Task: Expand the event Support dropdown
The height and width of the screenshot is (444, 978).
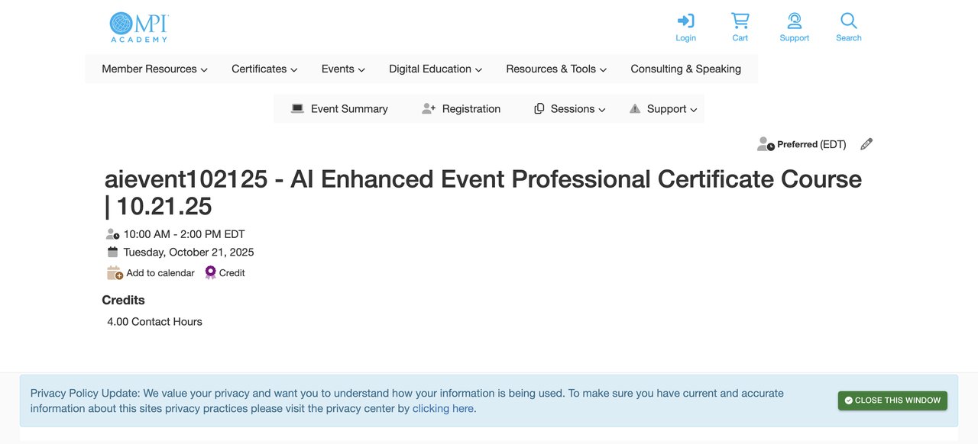Action: tap(663, 109)
